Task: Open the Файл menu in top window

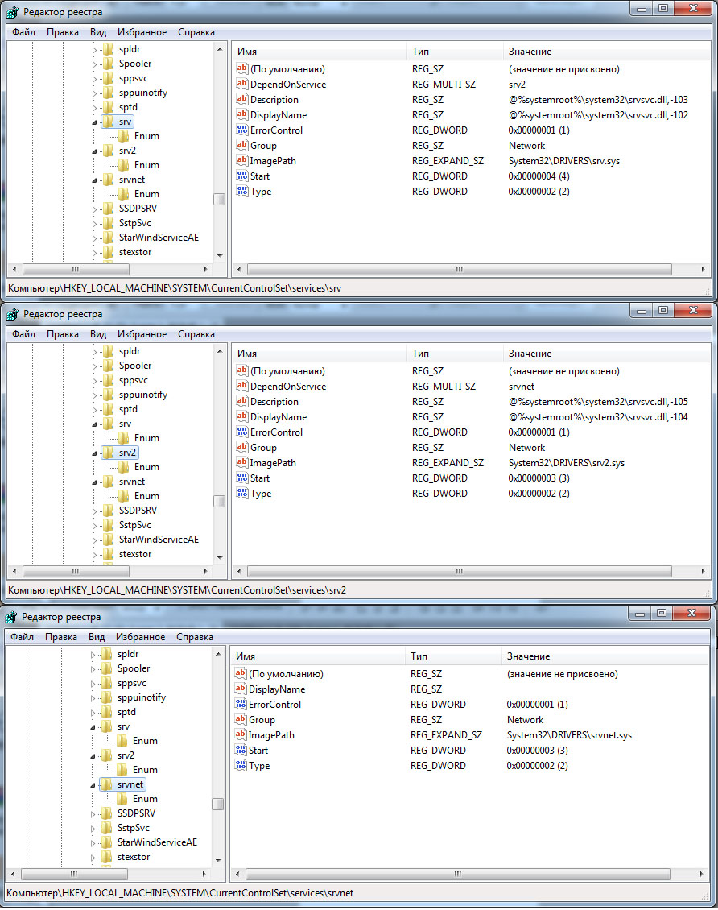Action: 24,32
